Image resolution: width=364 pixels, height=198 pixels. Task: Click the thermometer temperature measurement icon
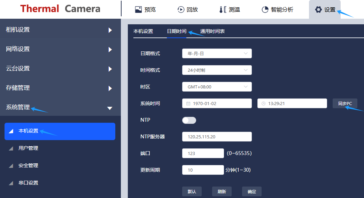coord(223,10)
